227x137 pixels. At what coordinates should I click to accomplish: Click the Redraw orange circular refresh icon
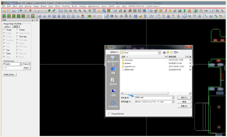tap(99, 11)
